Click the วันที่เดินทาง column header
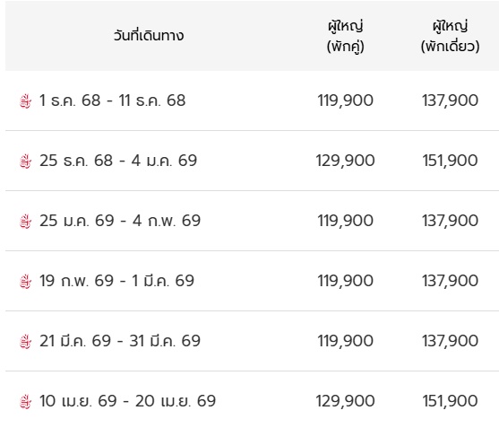The height and width of the screenshot is (428, 499). pos(149,35)
